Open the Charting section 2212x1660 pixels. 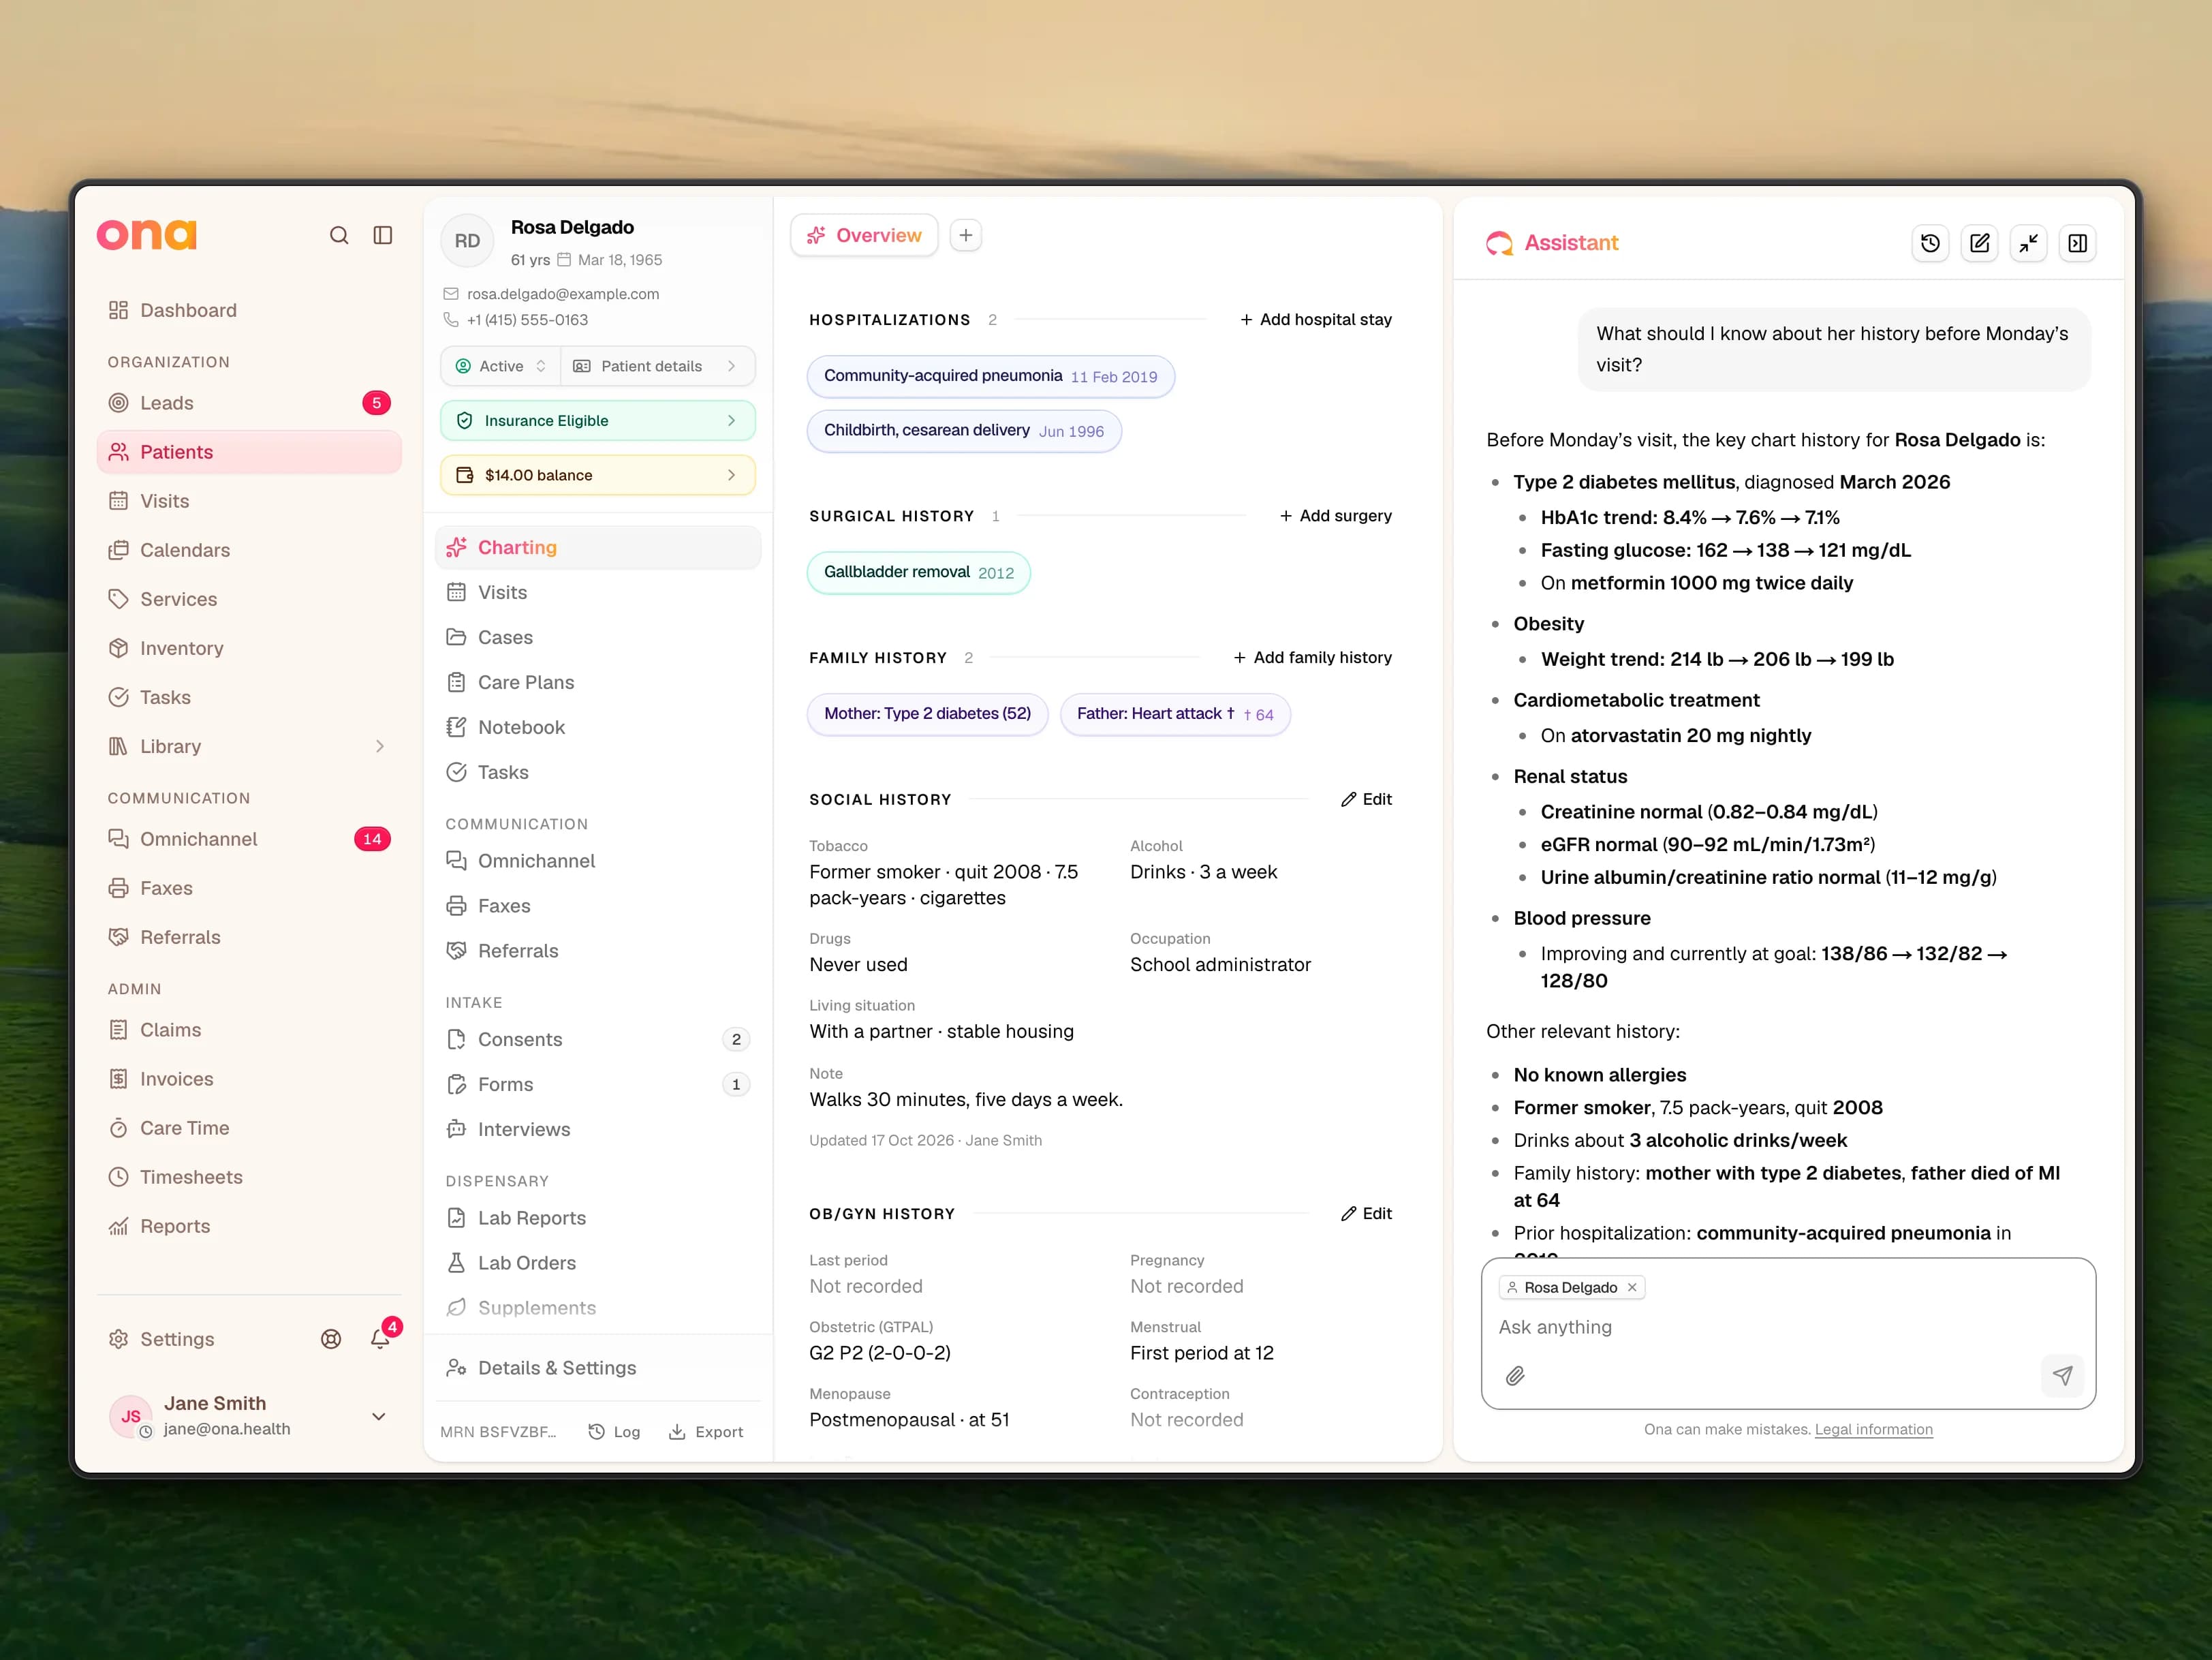tap(598, 547)
